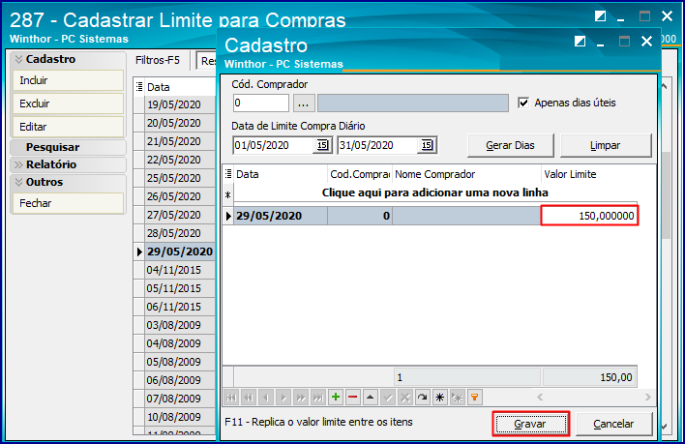Viewport: 685px width, 444px height.
Task: Click the next page double-arrow icon
Action: coord(301,398)
